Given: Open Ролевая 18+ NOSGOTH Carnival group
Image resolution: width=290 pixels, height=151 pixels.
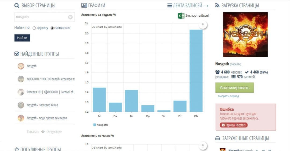Looking at the screenshot, I should click(x=51, y=92).
